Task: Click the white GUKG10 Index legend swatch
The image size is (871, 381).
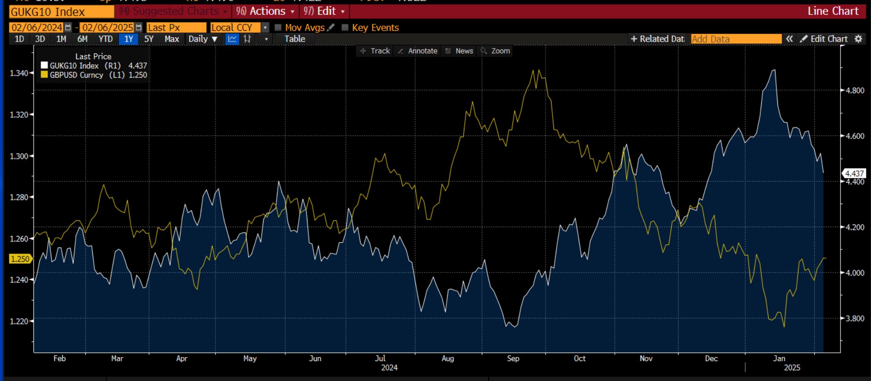Action: point(44,66)
